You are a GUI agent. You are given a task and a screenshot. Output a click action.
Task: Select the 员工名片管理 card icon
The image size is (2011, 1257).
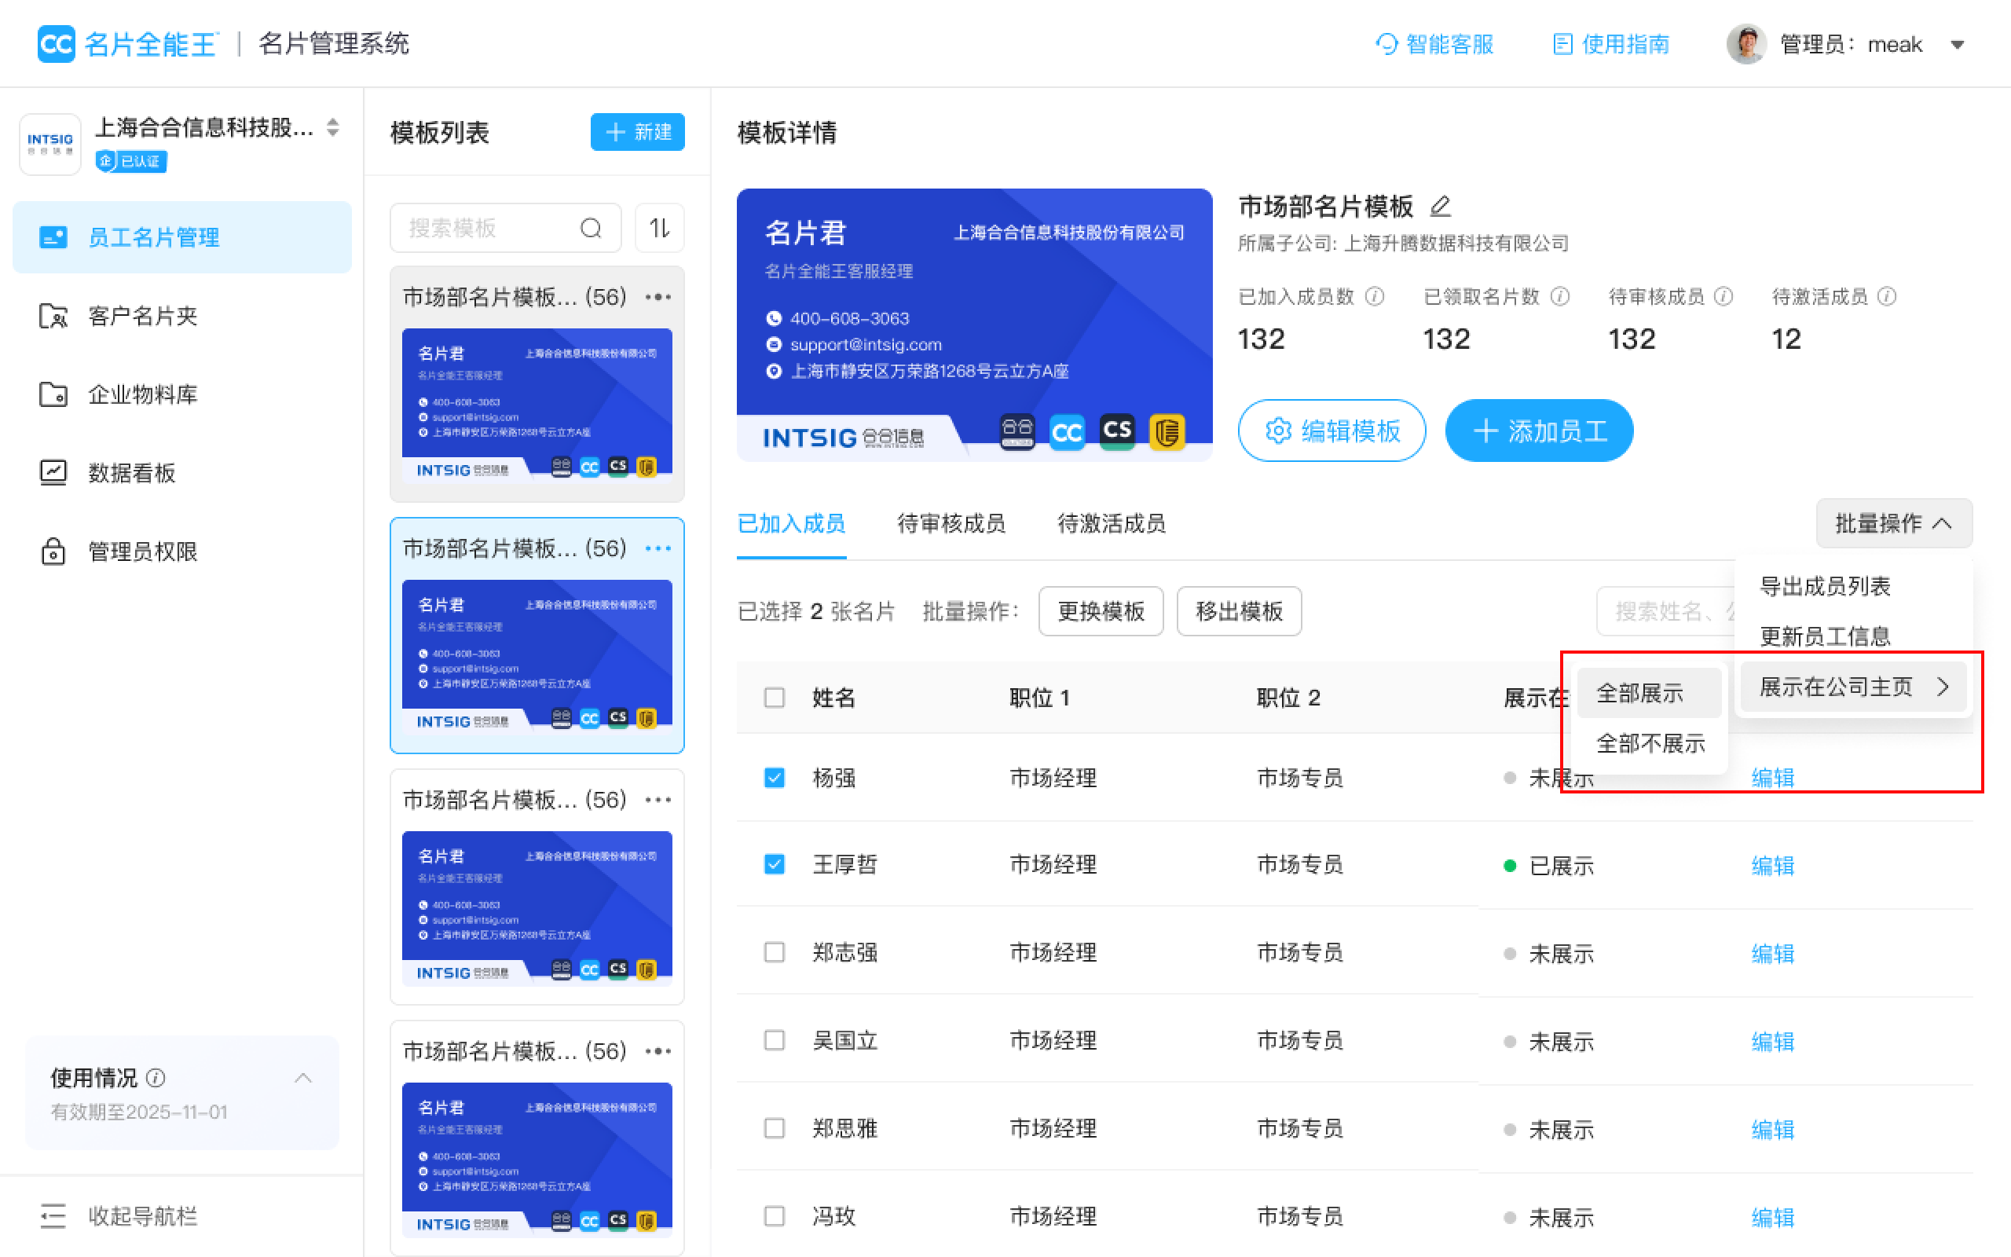tap(53, 237)
